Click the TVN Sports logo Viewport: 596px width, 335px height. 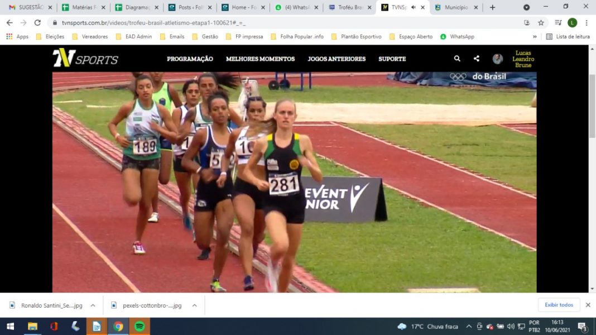pos(85,58)
